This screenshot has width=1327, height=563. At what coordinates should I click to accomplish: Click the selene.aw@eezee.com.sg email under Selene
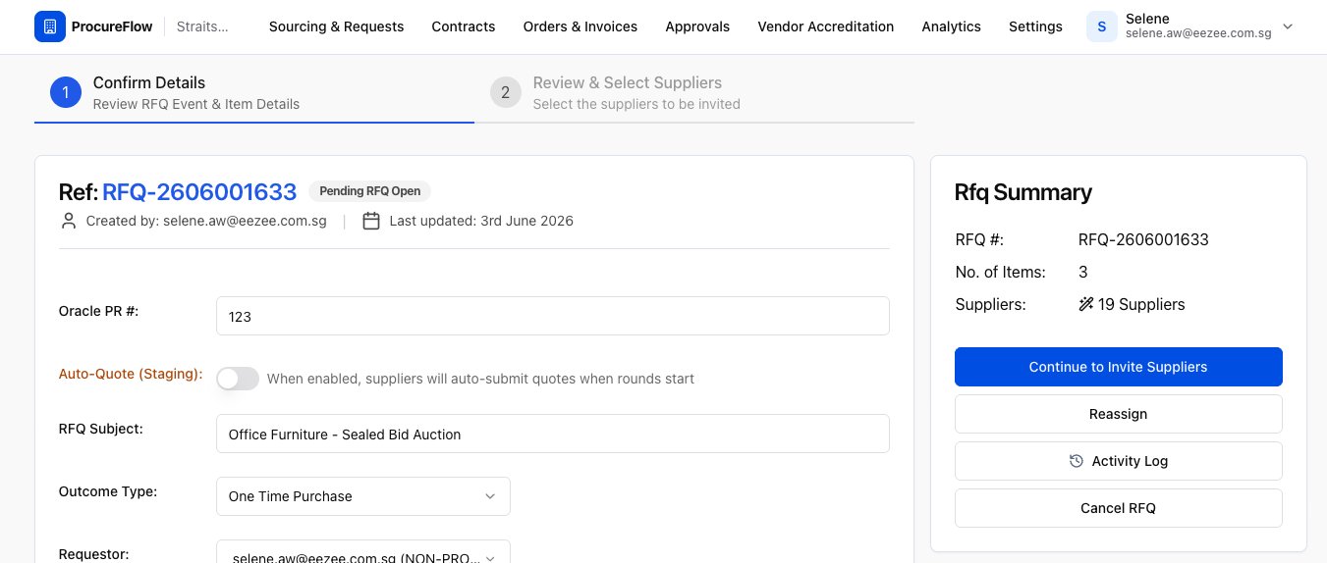(x=1198, y=33)
